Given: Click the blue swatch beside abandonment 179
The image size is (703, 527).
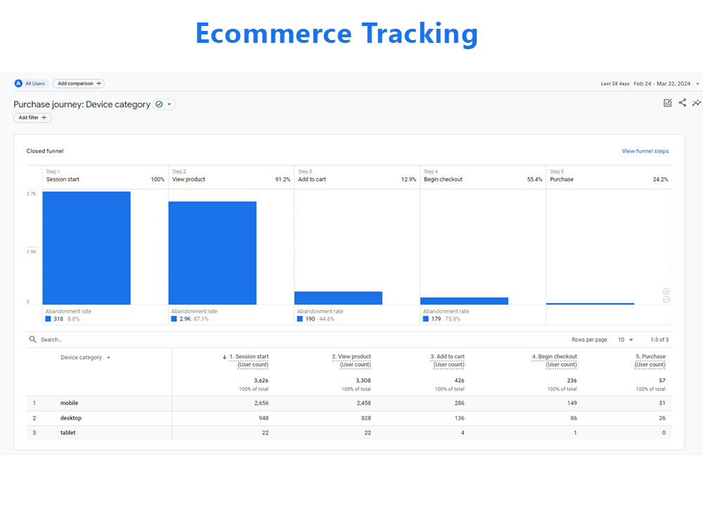Looking at the screenshot, I should [x=426, y=319].
